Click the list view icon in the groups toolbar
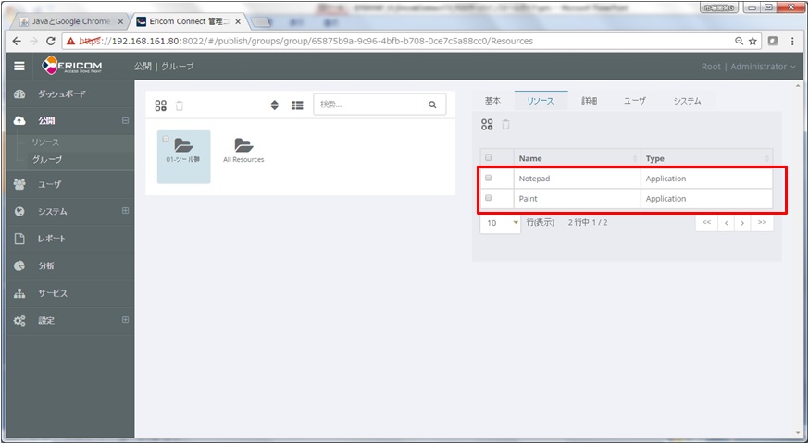Image resolution: width=809 pixels, height=444 pixels. pos(297,105)
